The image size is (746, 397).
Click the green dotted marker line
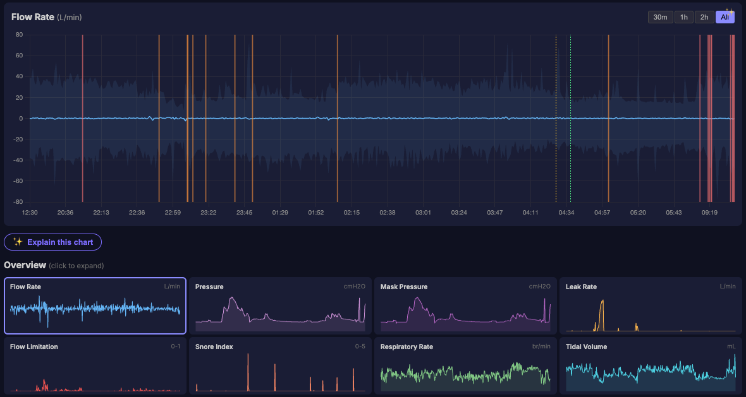[570, 118]
